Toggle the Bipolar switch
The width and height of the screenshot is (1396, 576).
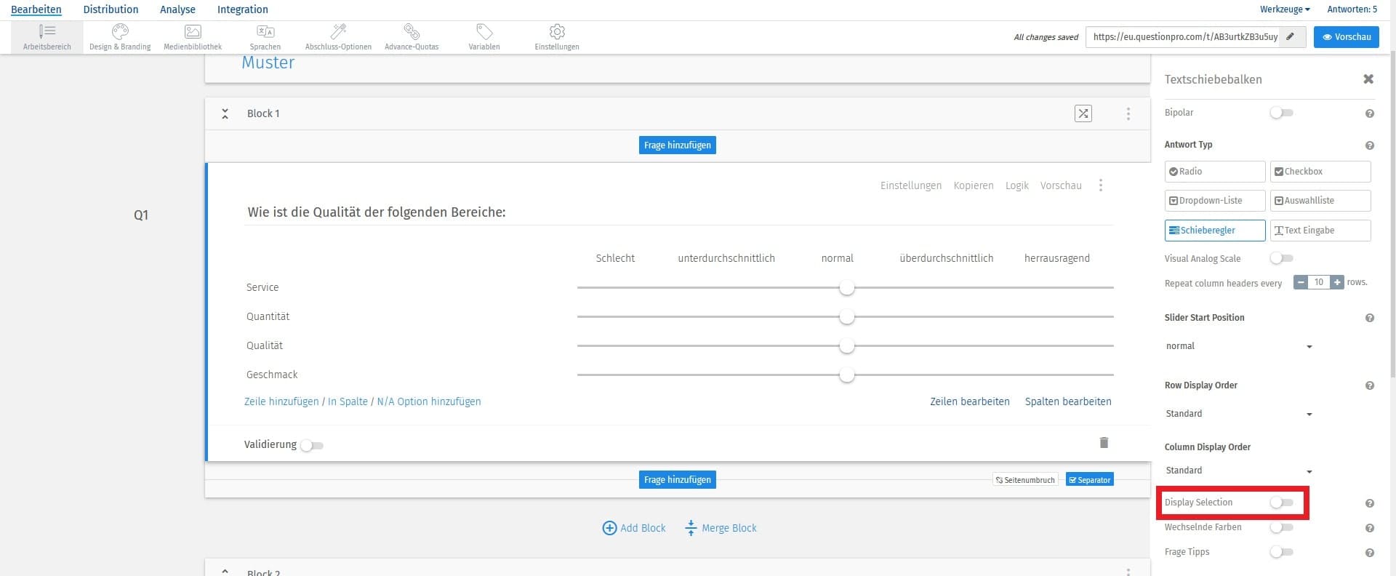click(x=1281, y=113)
